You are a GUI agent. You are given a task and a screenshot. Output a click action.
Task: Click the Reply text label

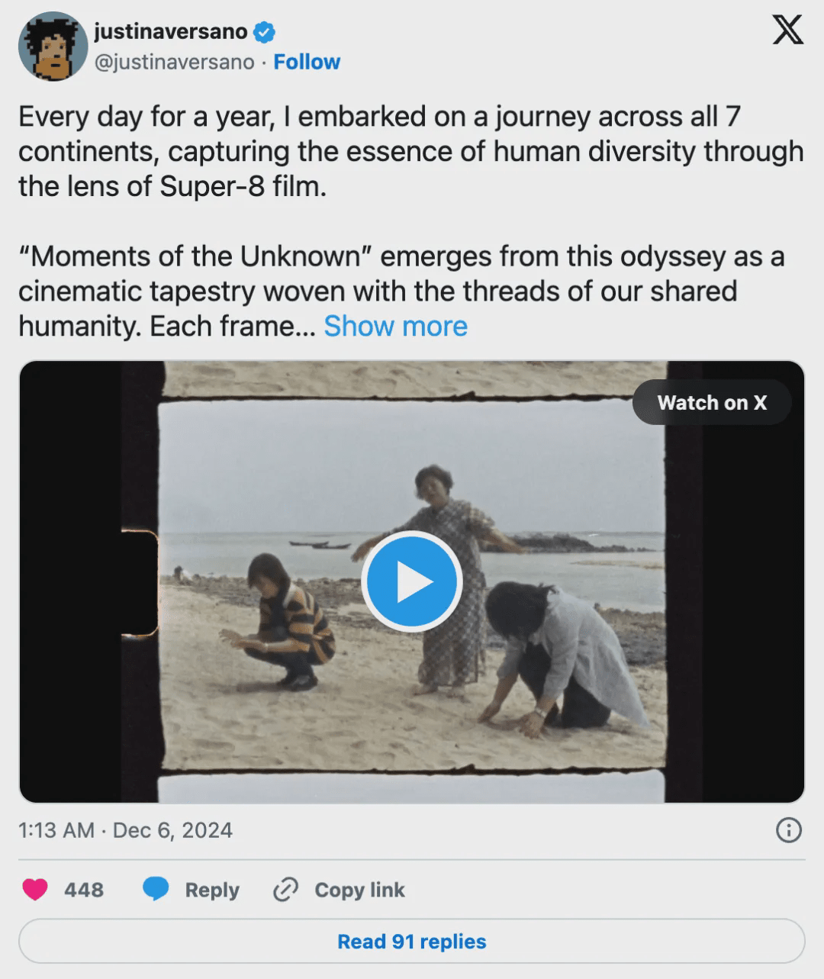[212, 890]
